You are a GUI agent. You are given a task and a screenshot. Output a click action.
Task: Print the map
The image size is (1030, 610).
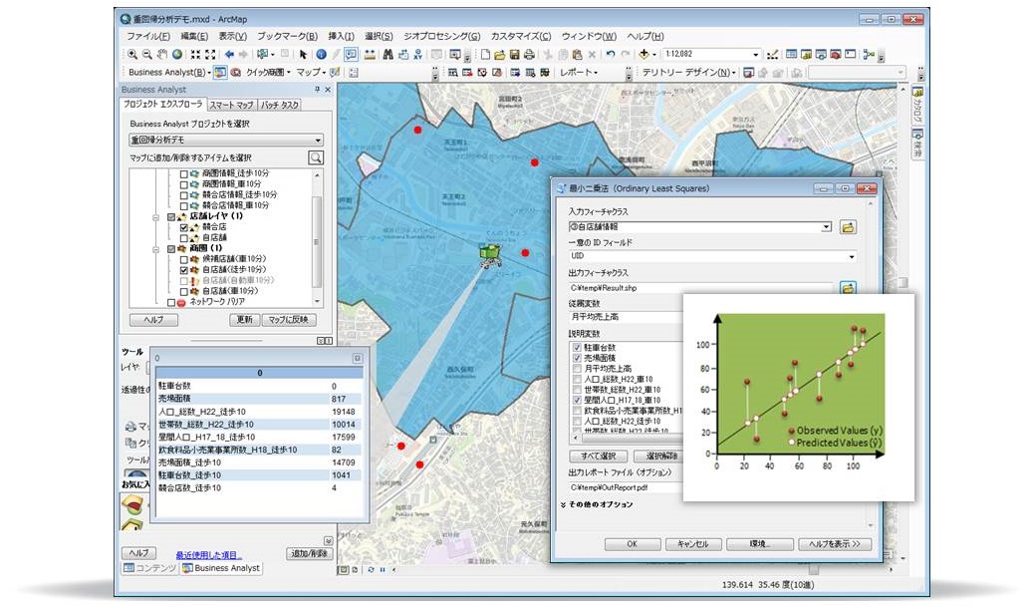click(529, 55)
